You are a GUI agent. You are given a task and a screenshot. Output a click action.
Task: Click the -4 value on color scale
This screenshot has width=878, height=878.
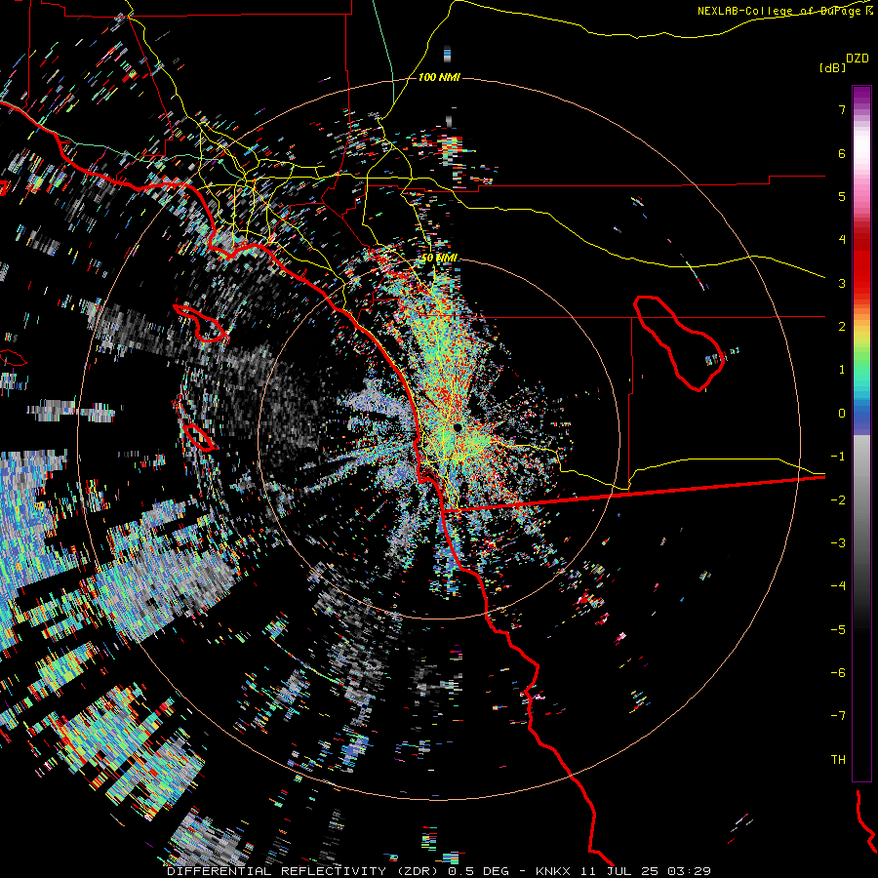838,586
